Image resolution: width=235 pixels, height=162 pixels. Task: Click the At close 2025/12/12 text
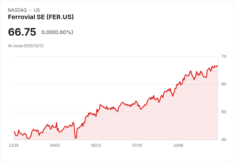click(26, 46)
